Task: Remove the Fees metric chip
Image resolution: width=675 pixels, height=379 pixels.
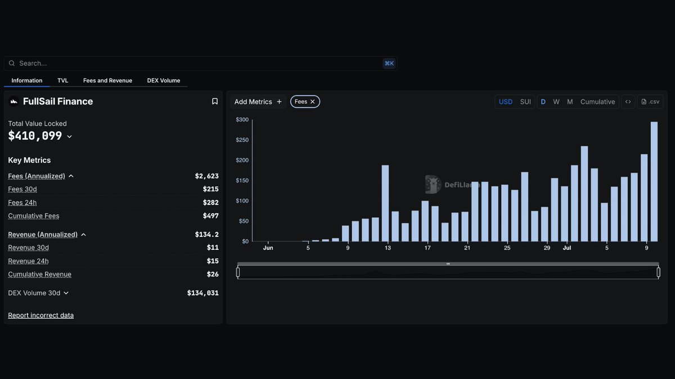Action: click(313, 102)
